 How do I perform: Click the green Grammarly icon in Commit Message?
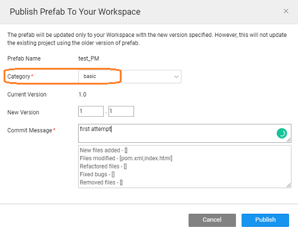[282, 133]
